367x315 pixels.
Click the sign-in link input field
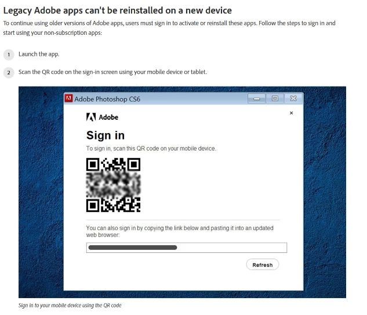click(x=187, y=248)
